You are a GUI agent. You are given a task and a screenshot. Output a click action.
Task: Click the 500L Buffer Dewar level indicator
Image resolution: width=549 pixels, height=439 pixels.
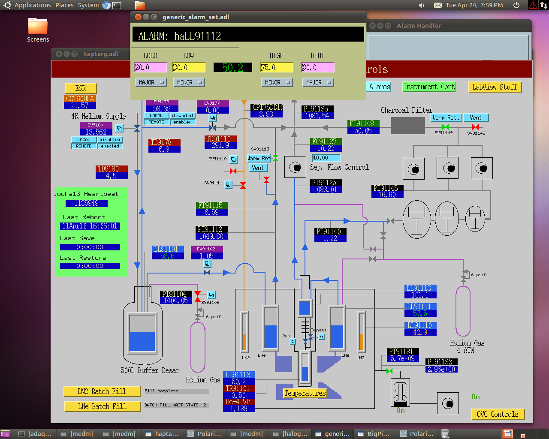[142, 333]
